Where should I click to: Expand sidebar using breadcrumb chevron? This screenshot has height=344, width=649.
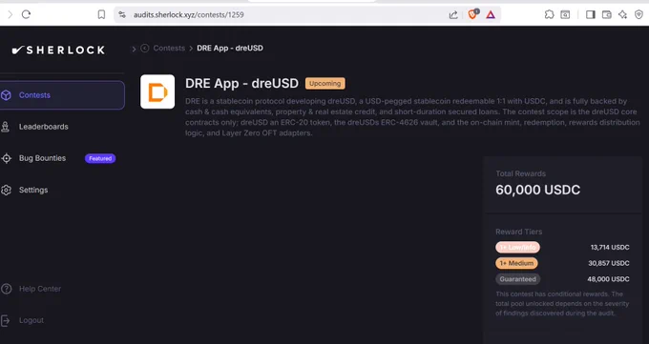(x=134, y=49)
